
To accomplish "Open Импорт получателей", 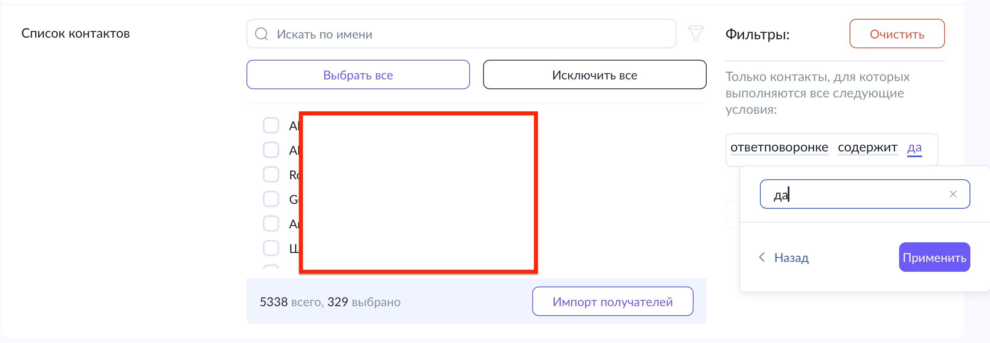I will coord(612,302).
